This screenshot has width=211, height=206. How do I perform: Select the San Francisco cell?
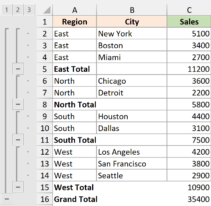[132, 164]
